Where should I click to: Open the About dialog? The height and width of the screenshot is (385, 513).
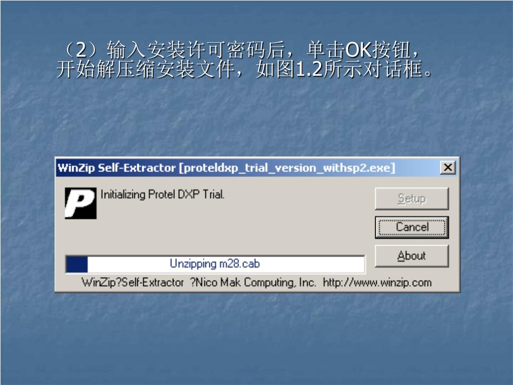click(x=412, y=256)
